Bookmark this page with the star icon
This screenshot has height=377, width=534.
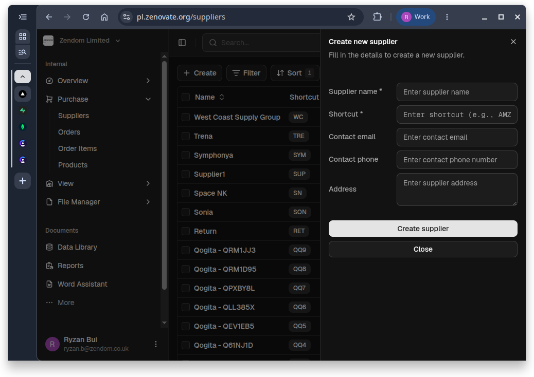351,17
